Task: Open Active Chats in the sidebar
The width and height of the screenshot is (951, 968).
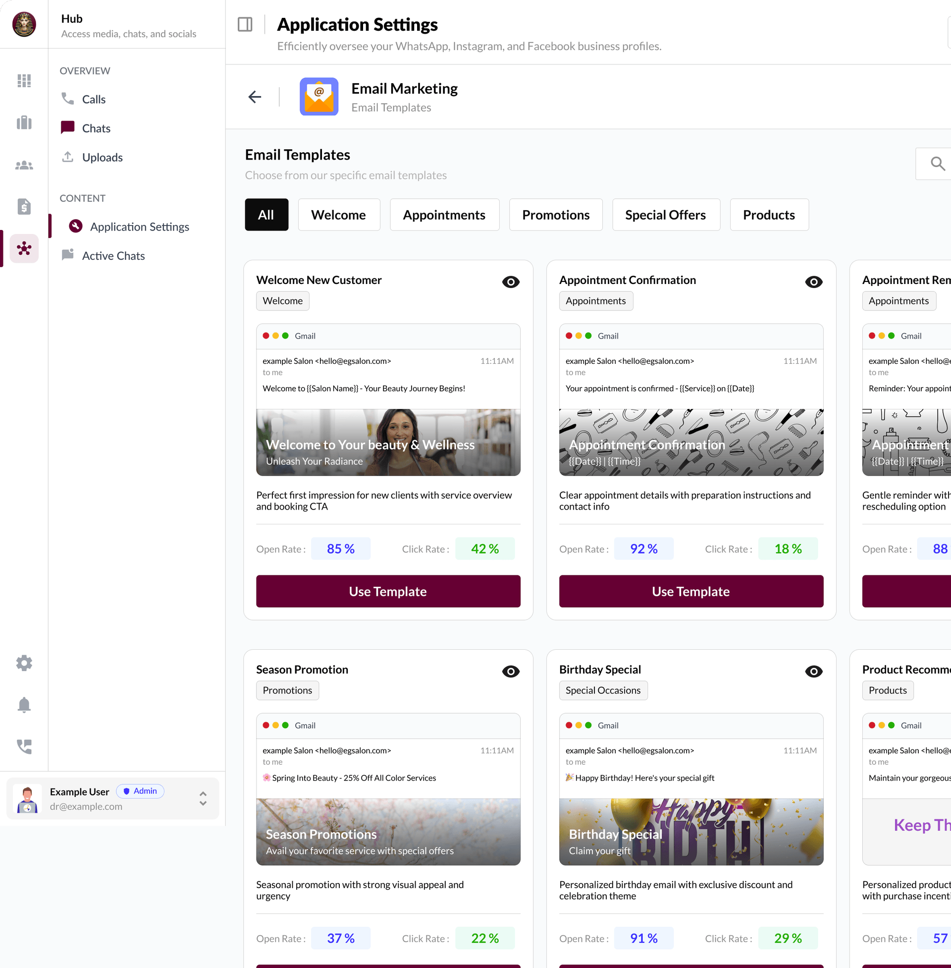Action: click(x=113, y=256)
